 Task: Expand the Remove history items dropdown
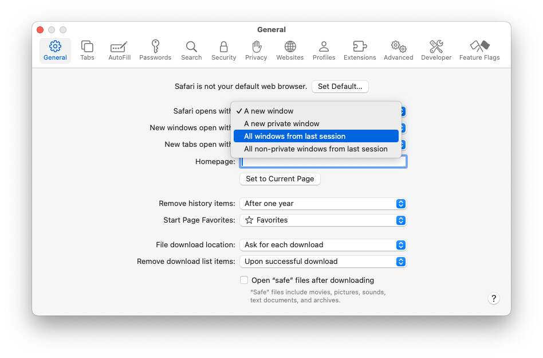323,204
